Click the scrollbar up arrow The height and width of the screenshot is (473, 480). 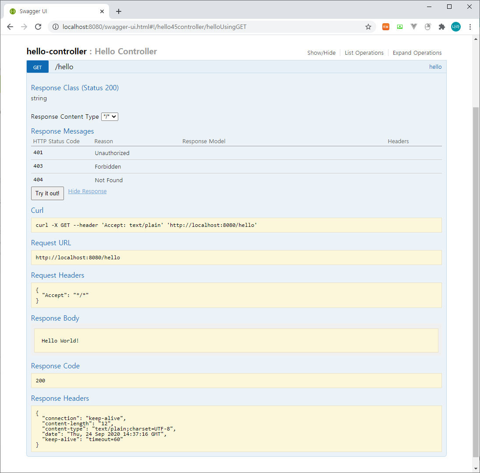coord(476,39)
